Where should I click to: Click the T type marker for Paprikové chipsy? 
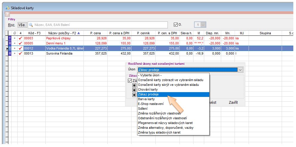(9, 38)
